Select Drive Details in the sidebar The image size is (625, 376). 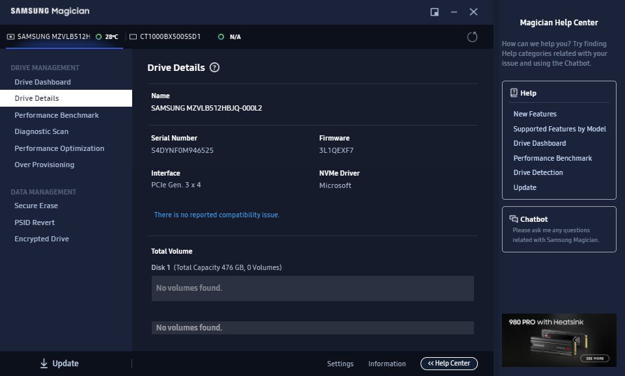[x=66, y=98]
